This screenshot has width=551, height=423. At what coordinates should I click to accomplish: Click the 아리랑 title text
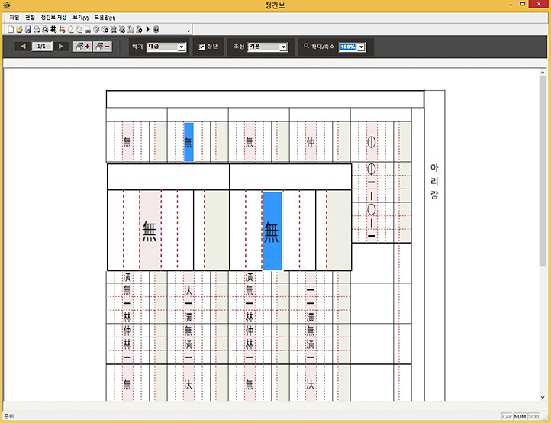point(434,181)
